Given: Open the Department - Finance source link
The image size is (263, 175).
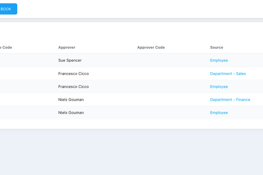Looking at the screenshot, I should click(230, 100).
